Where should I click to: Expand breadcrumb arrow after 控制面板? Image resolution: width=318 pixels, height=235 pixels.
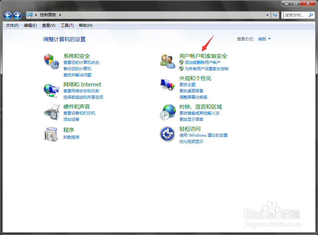pyautogui.click(x=60, y=15)
